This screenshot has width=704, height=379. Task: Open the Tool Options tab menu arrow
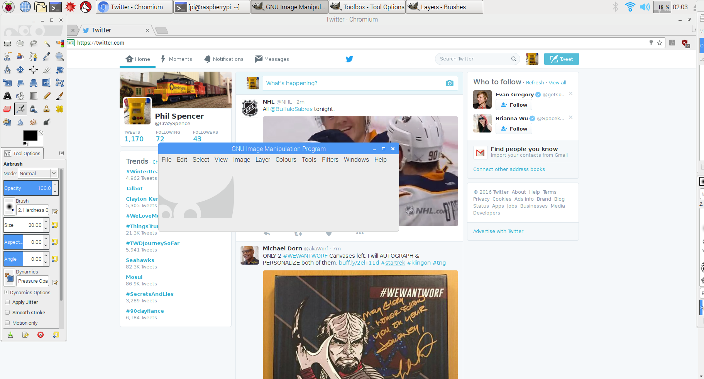61,153
